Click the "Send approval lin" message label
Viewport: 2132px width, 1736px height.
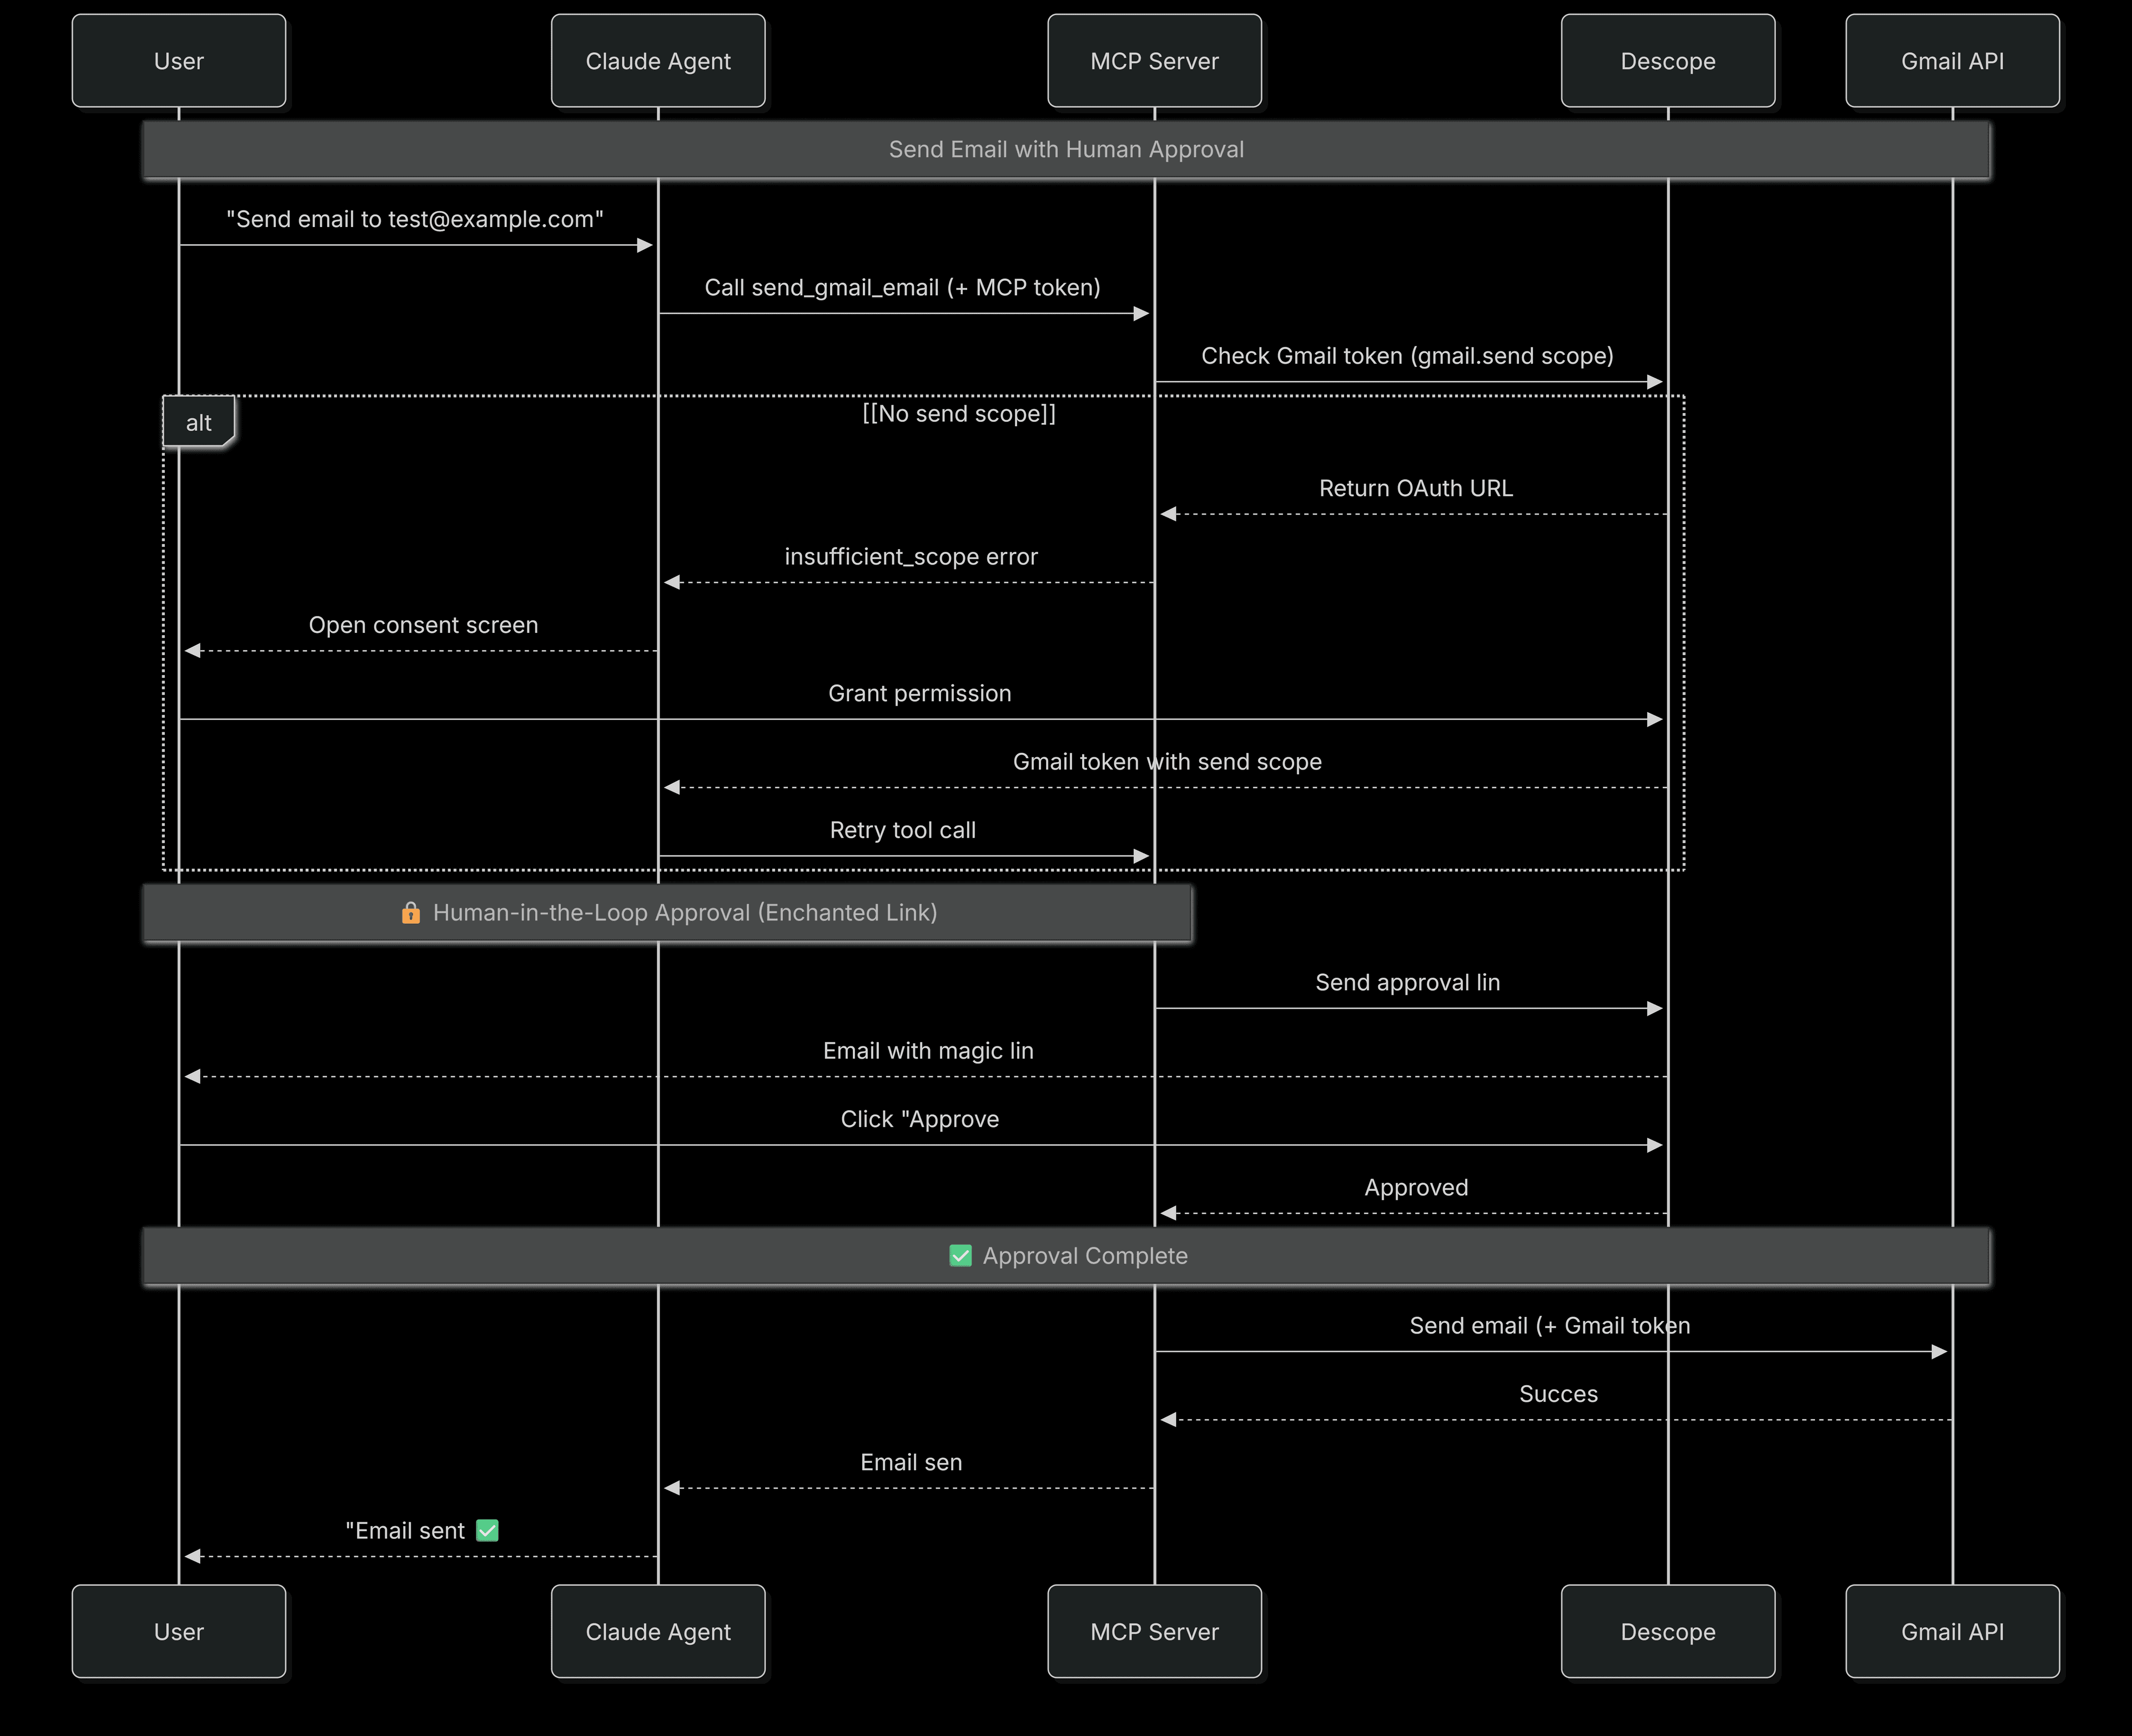(1407, 983)
